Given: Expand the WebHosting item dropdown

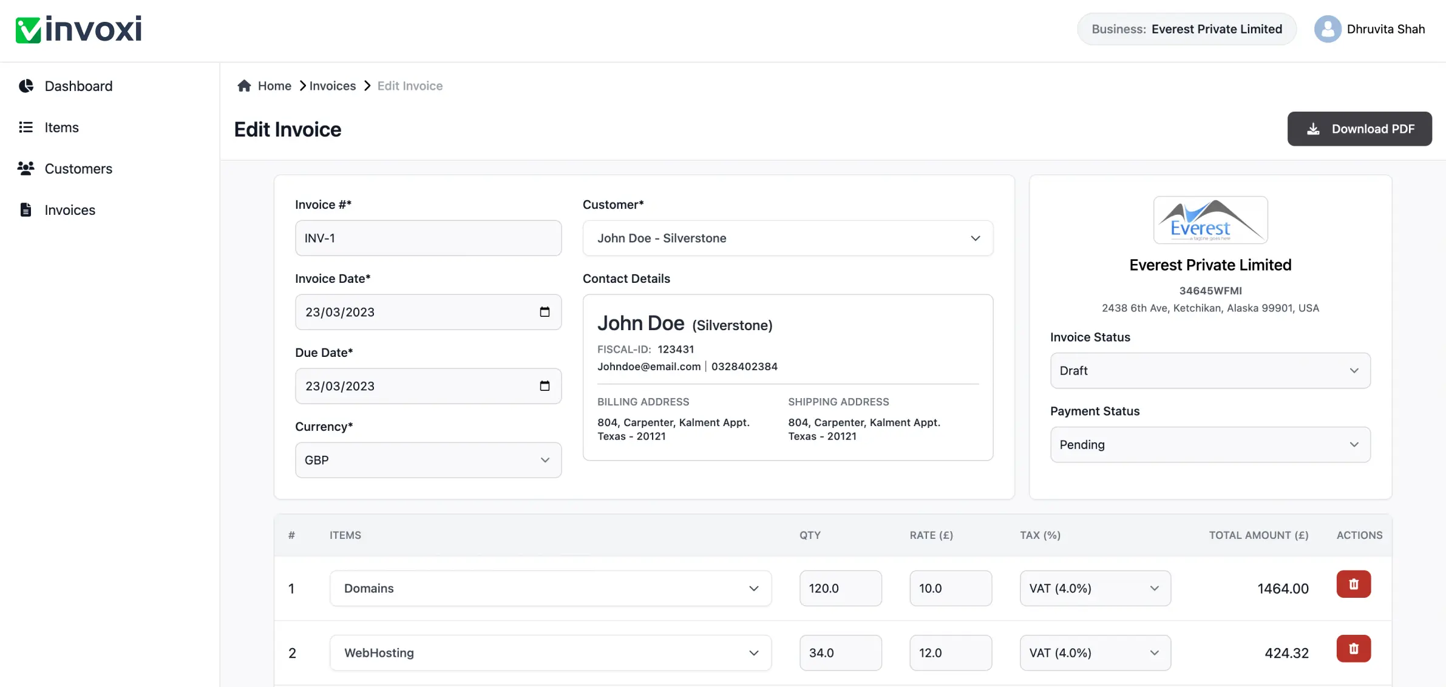Looking at the screenshot, I should point(551,652).
